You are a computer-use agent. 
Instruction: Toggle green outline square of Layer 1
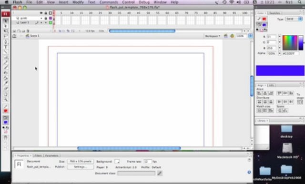click(x=51, y=22)
